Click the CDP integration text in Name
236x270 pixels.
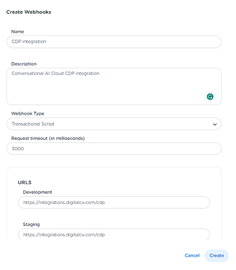tap(29, 41)
